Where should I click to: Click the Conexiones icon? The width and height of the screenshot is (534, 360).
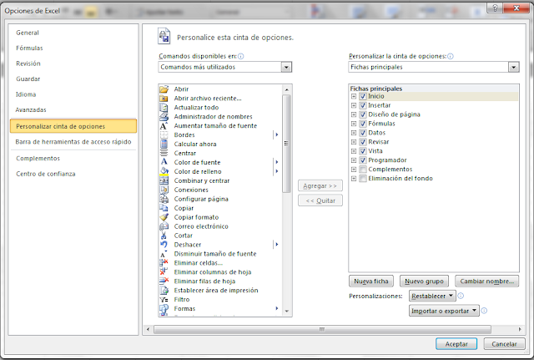click(x=164, y=190)
